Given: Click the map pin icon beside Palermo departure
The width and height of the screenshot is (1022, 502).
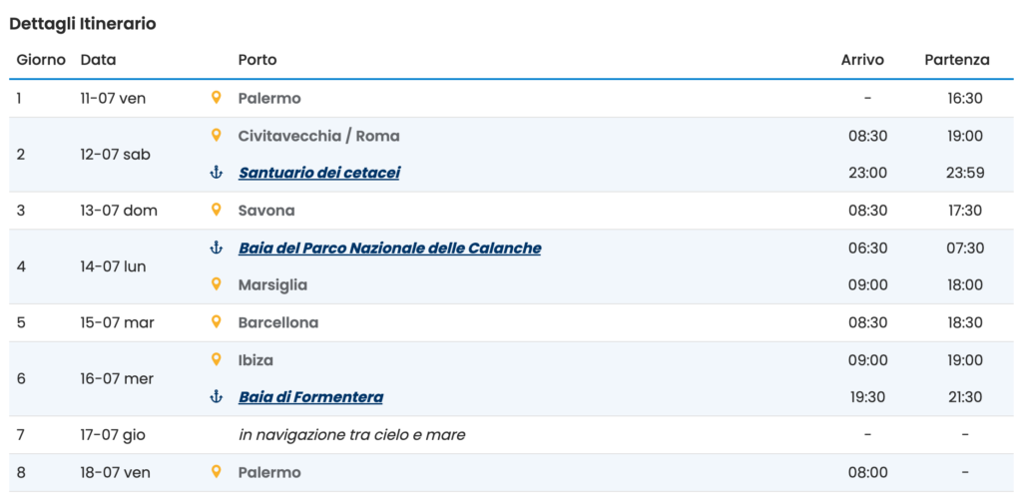Looking at the screenshot, I should (217, 98).
